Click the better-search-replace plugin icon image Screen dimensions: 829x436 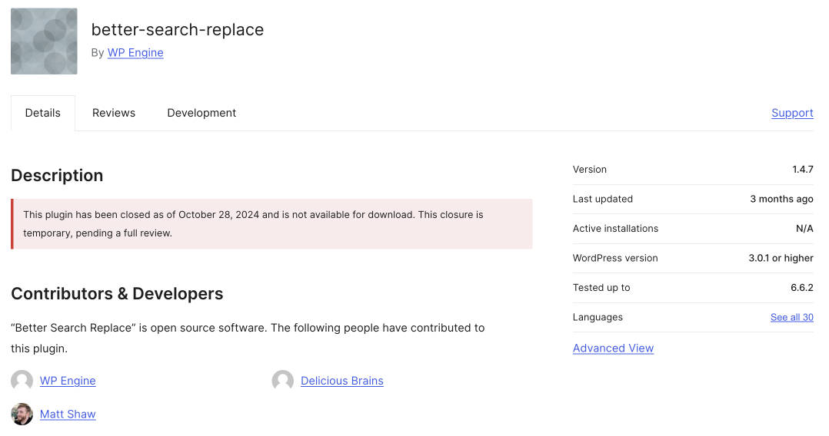tap(44, 41)
